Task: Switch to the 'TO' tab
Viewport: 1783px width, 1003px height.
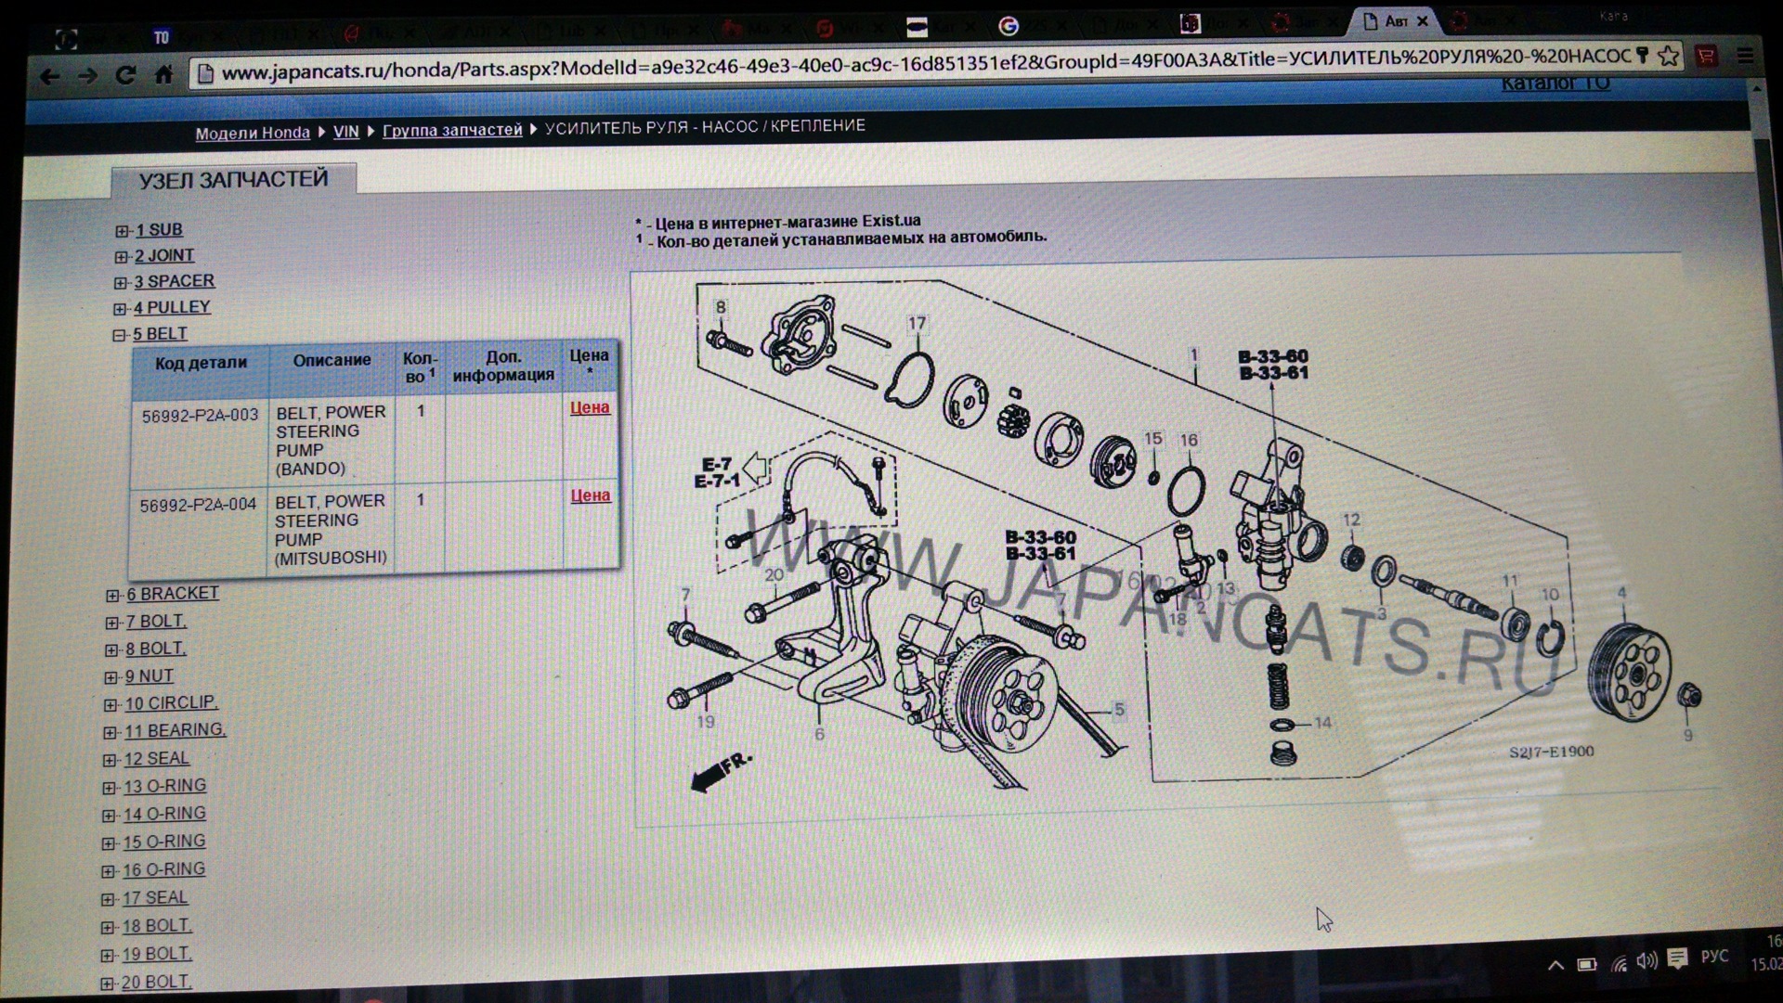Action: (162, 37)
